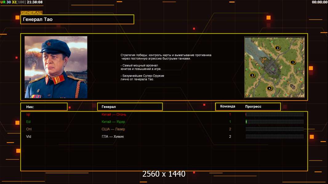Click start position marker 2 on minimap
Screen dimensions: 328x184
(x=278, y=48)
